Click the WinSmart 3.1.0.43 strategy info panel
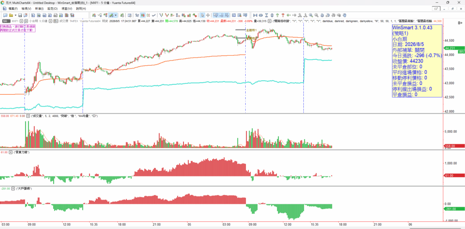Screen dimensions: 465x229 point(417,61)
